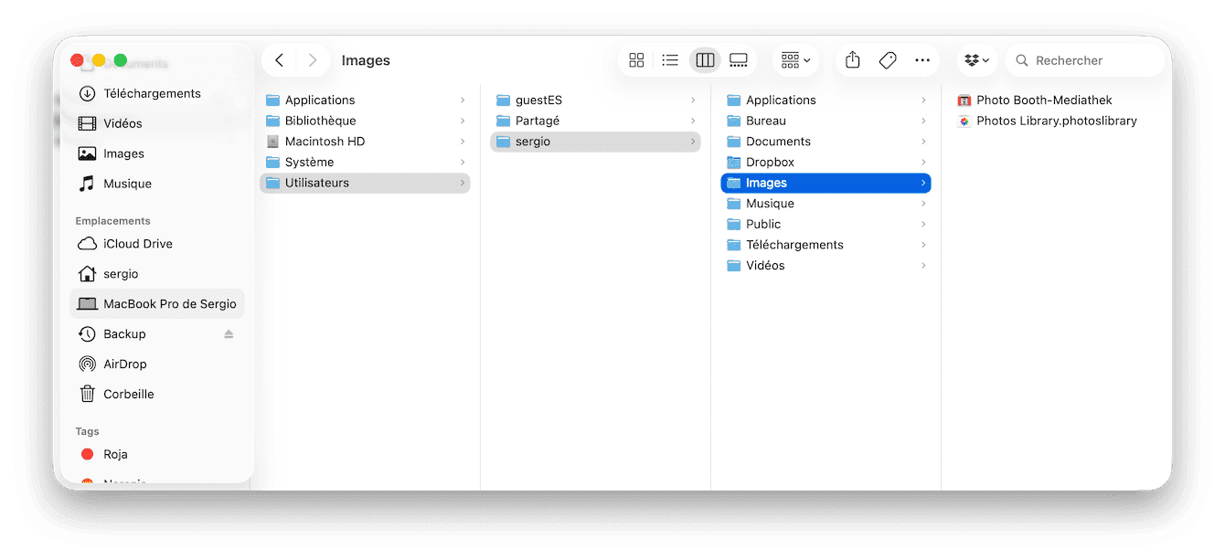Switch to icon view
Screen dimensions: 1225x560
636,59
